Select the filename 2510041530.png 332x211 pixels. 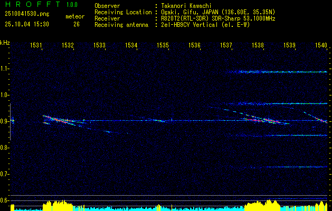(27, 14)
